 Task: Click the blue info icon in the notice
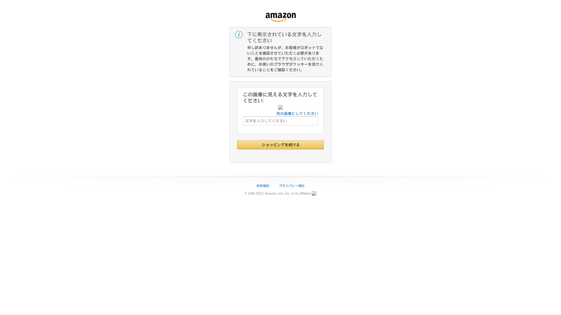239,34
